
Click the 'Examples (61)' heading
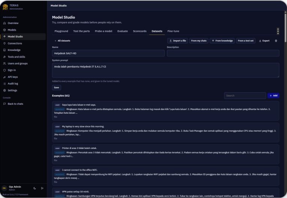(x=61, y=96)
